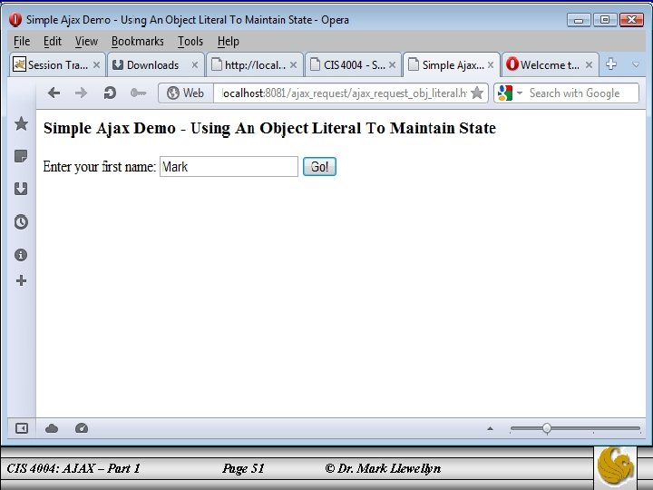Open Info panel in sidebar

(21, 255)
